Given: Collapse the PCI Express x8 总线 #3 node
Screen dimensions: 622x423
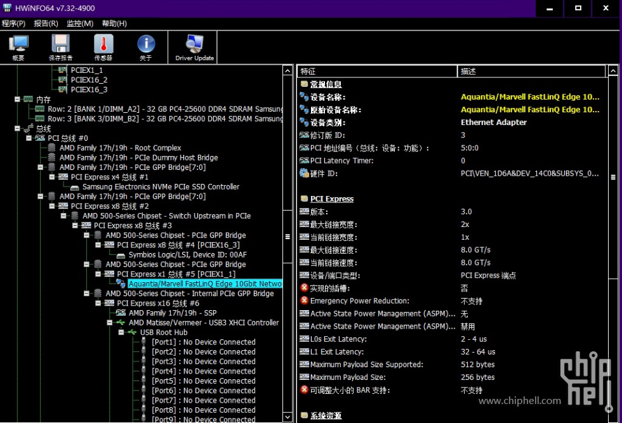Looking at the screenshot, I should (x=75, y=226).
